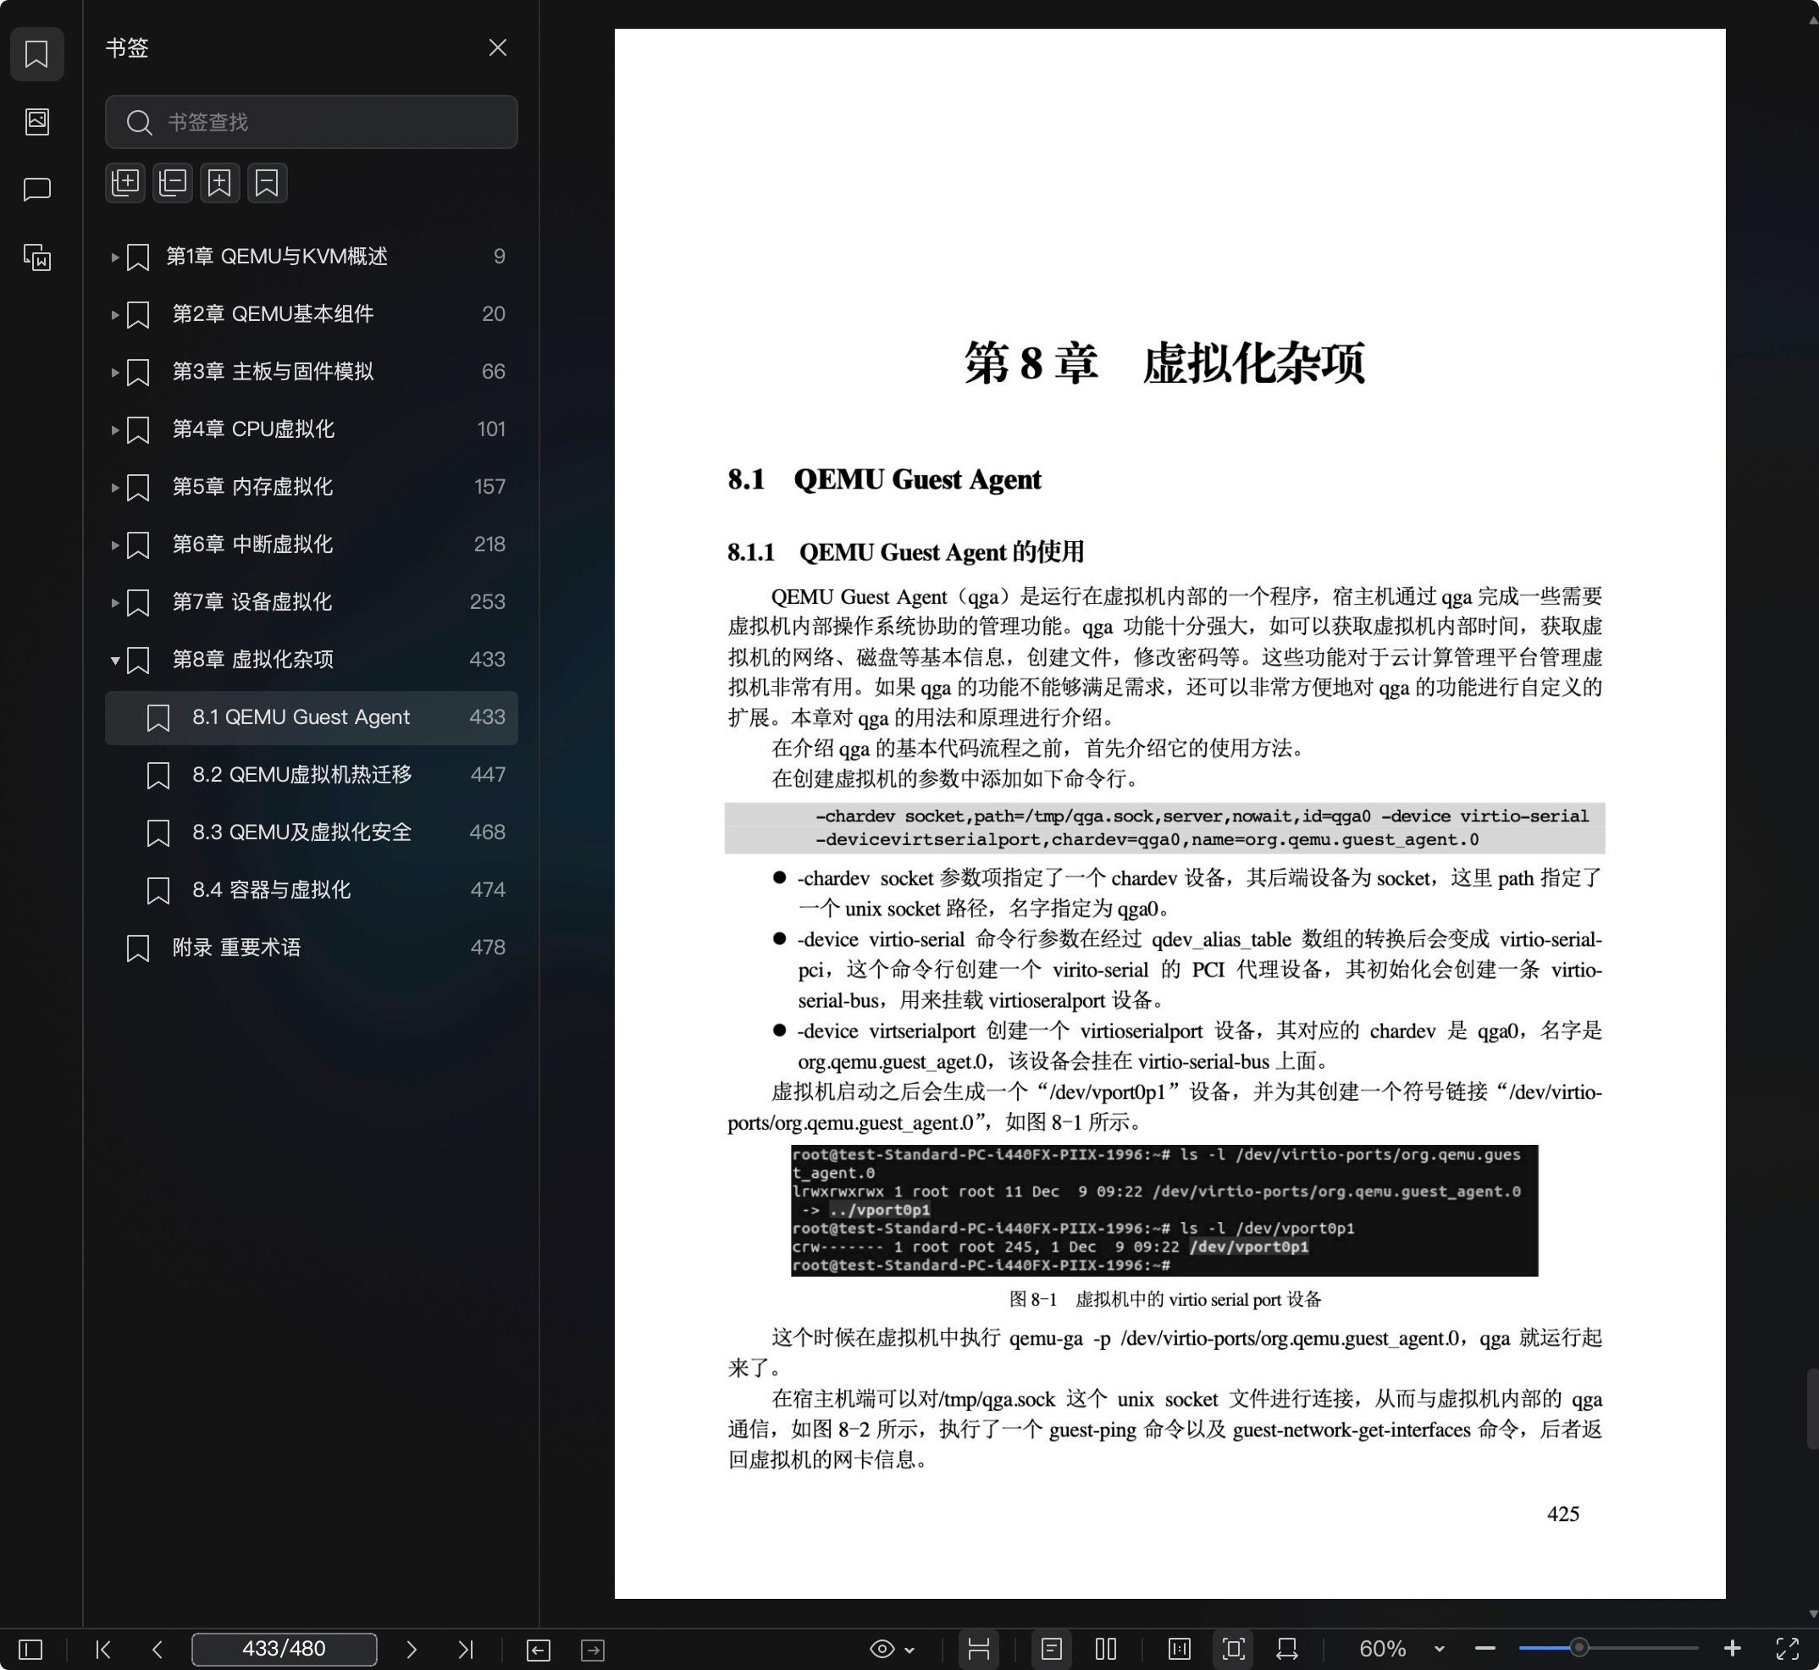The height and width of the screenshot is (1670, 1819).
Task: Go to bookmark 第2章 QEMU基本组件
Action: click(311, 314)
